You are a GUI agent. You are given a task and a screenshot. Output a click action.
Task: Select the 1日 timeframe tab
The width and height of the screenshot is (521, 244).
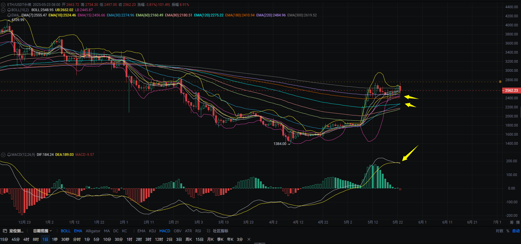tap(45, 239)
